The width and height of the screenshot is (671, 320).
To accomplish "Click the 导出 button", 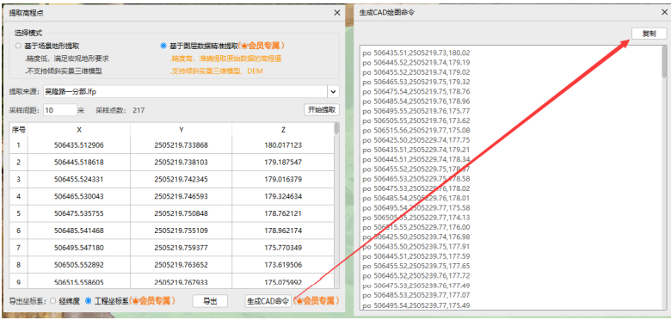I will tap(210, 301).
